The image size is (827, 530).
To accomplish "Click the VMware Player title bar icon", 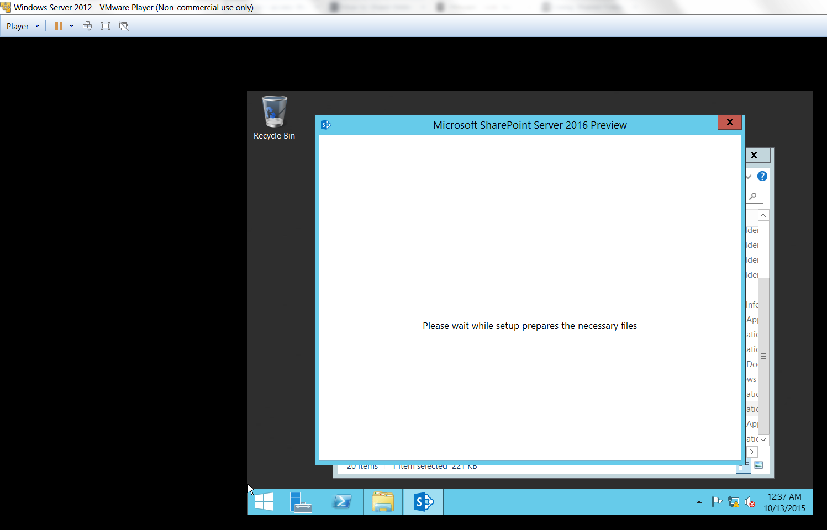I will click(6, 7).
